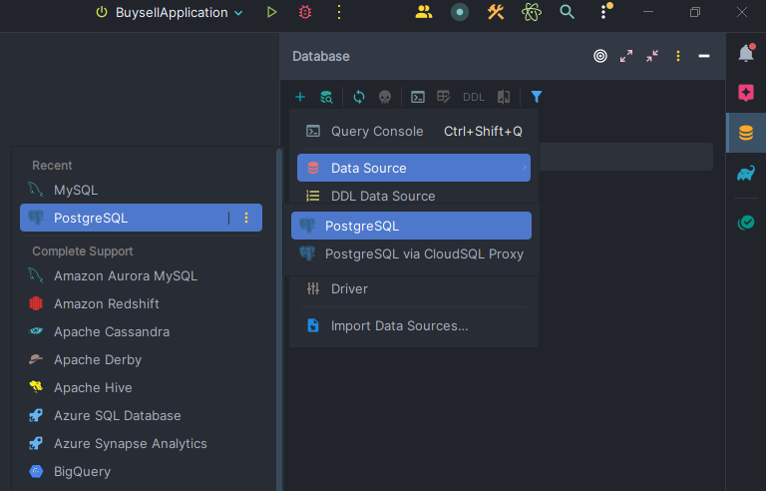The height and width of the screenshot is (491, 766).
Task: Select PostgreSQL in the Recent list
Action: pyautogui.click(x=142, y=218)
